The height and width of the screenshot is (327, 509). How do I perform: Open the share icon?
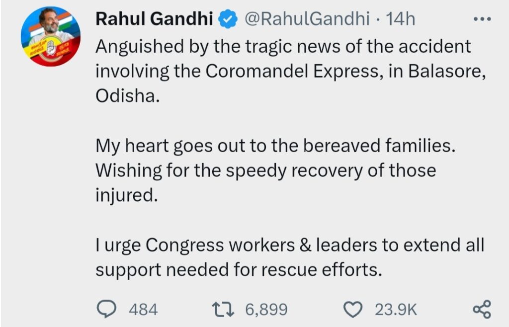[x=482, y=309]
